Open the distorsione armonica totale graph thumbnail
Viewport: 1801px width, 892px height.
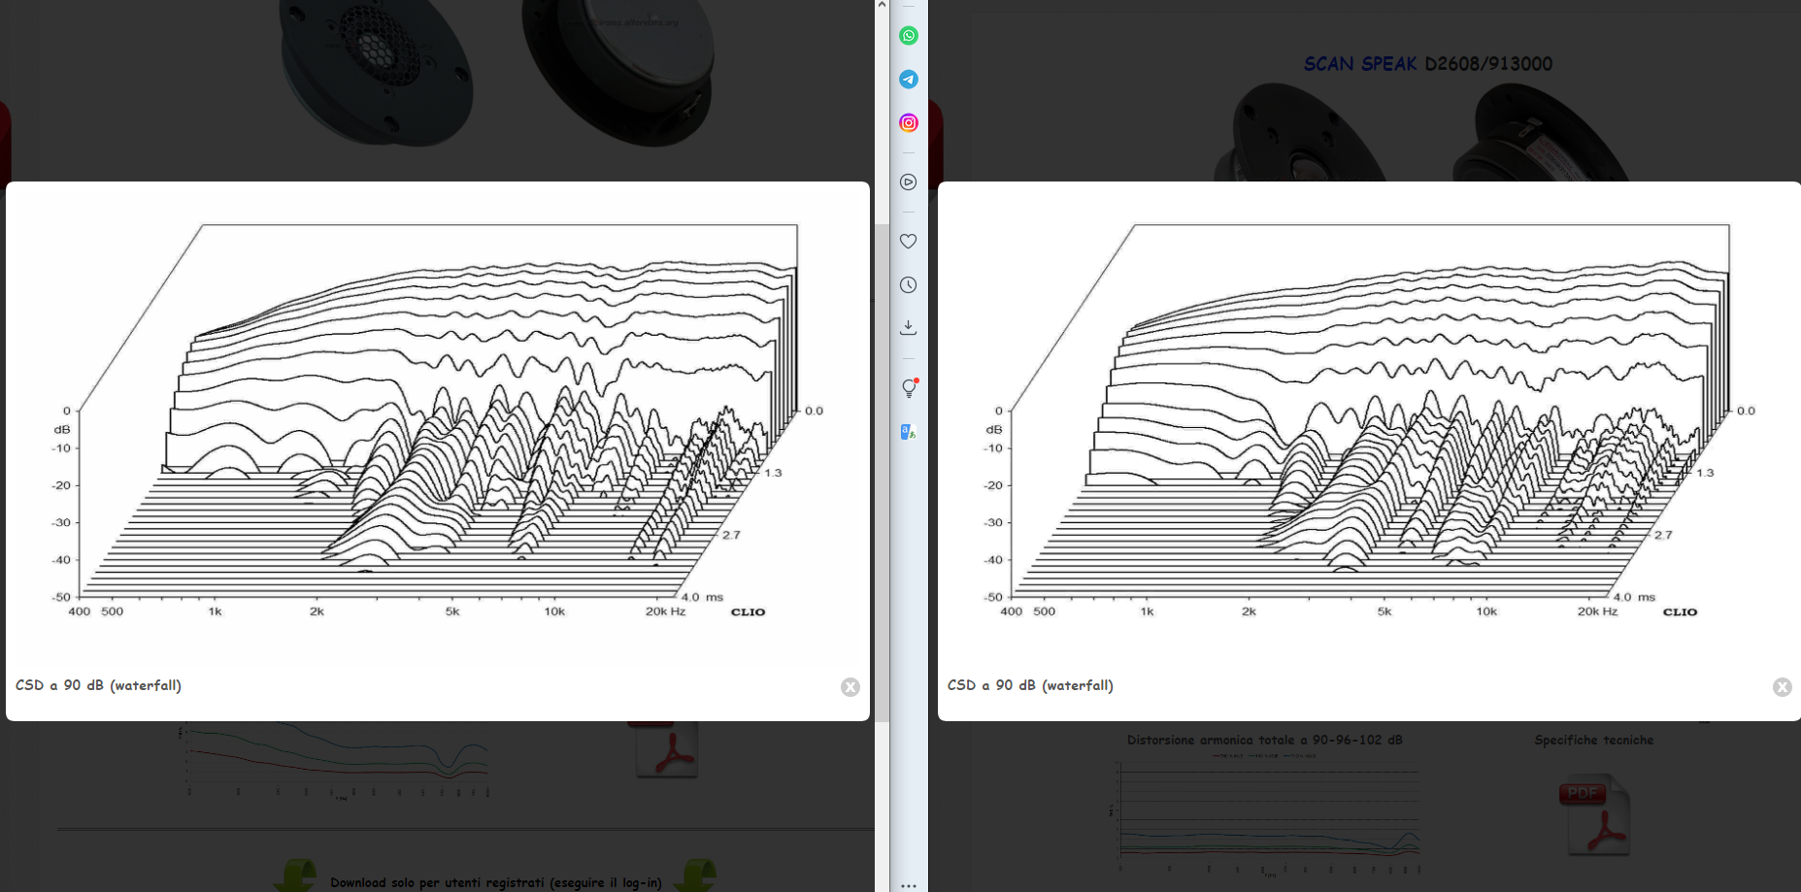[x=1265, y=815]
